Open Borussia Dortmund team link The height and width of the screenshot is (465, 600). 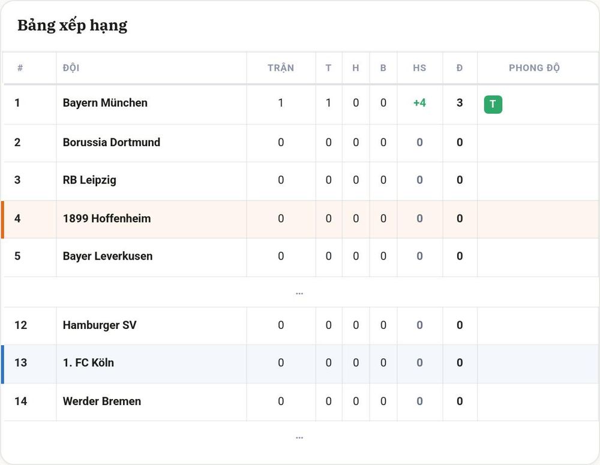click(112, 142)
